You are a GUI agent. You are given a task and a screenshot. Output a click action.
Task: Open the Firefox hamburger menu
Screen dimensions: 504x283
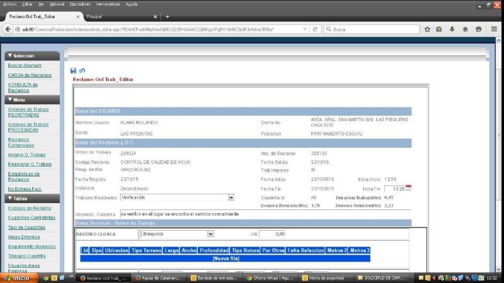click(493, 30)
